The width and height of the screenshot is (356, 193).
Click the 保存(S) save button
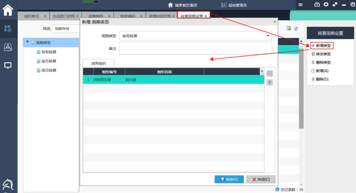click(229, 179)
